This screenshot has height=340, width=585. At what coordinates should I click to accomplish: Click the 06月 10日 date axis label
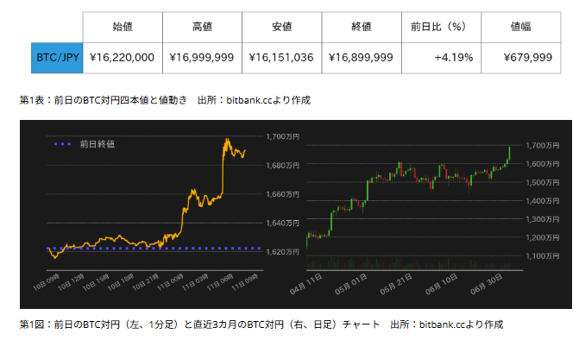pyautogui.click(x=442, y=284)
